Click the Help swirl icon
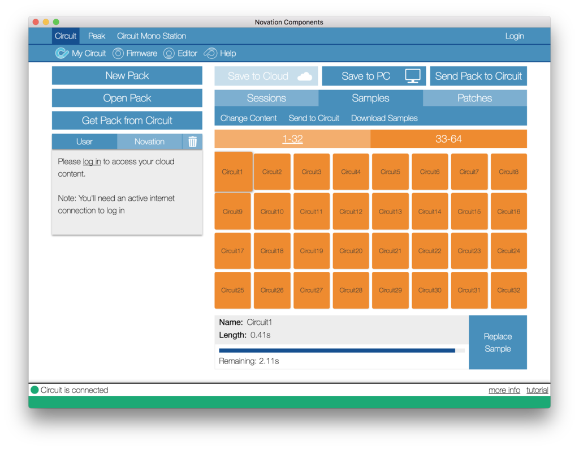The width and height of the screenshot is (579, 449). 210,53
